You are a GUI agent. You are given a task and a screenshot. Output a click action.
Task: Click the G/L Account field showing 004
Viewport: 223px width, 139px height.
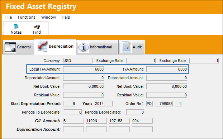point(142,121)
